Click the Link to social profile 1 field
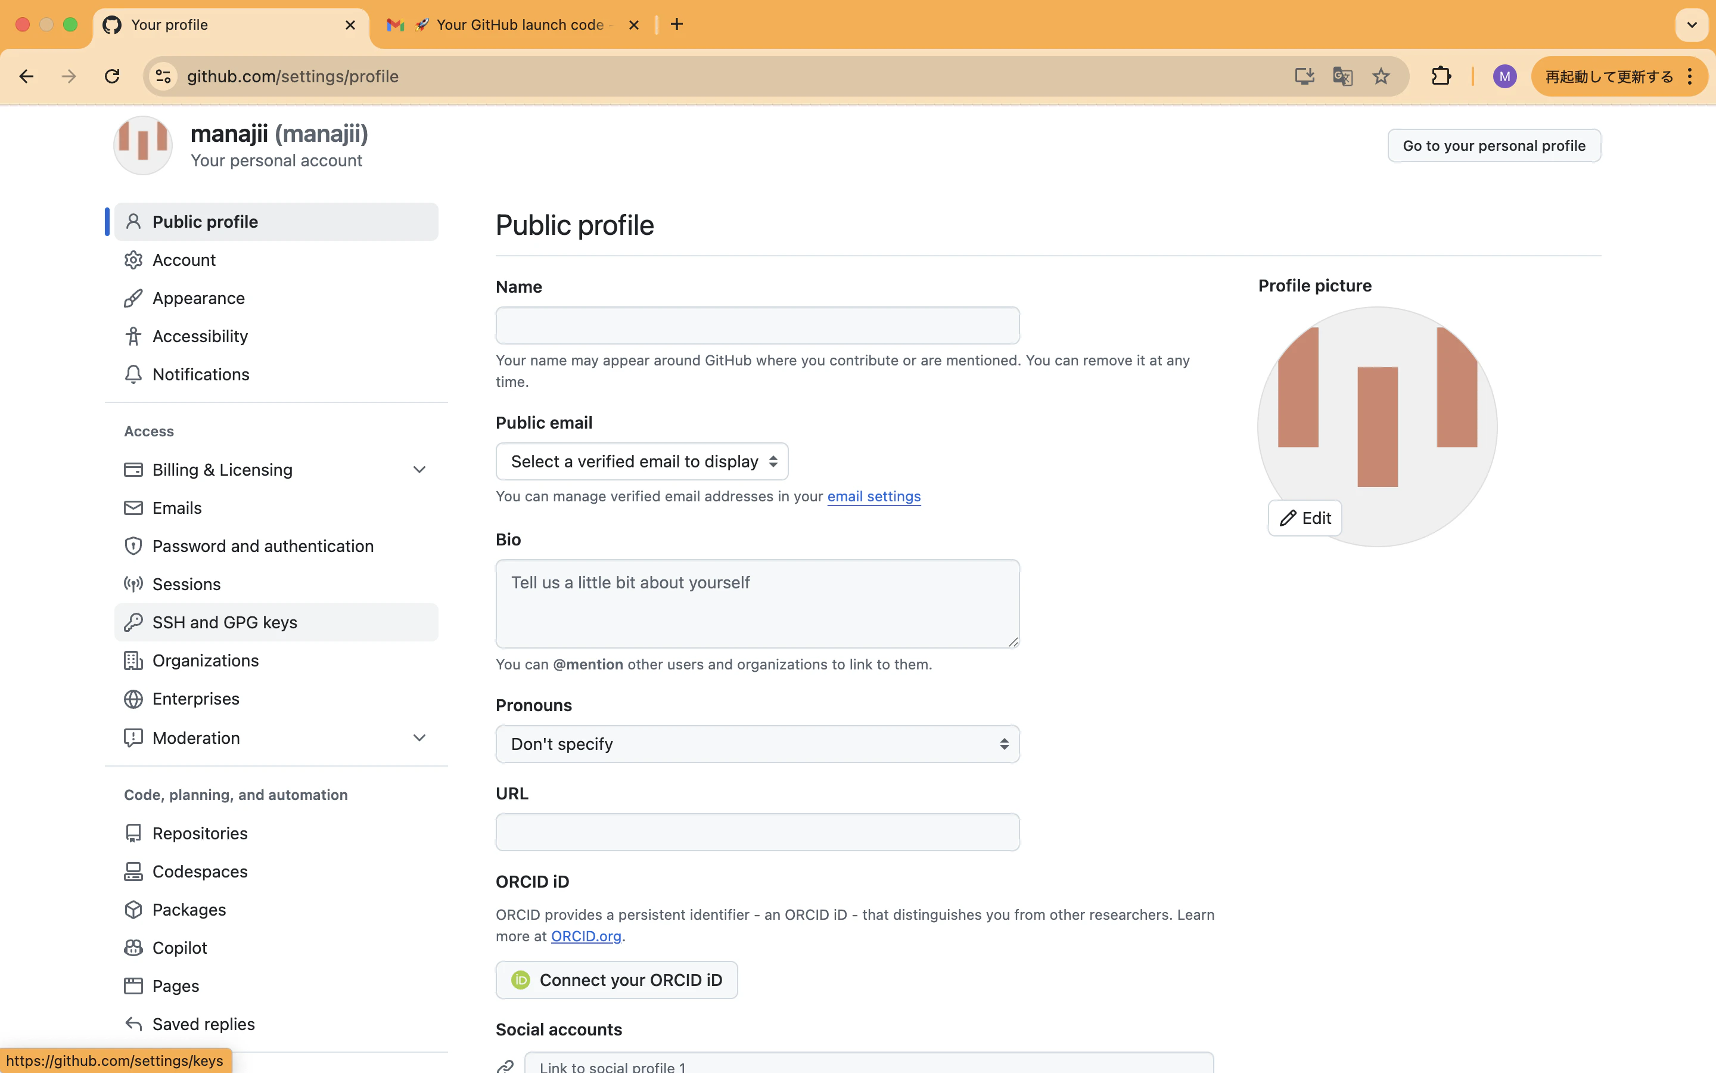The width and height of the screenshot is (1716, 1073). [869, 1063]
